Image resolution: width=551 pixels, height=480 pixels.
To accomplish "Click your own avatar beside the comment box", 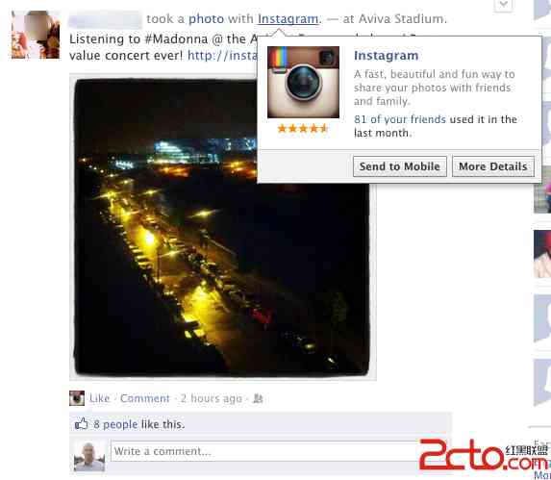I will pyautogui.click(x=89, y=456).
